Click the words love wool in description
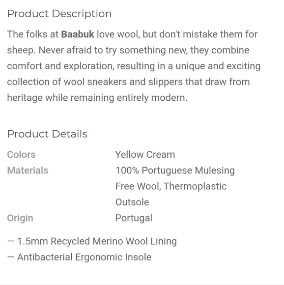This screenshot has height=285, width=284. coord(118,34)
